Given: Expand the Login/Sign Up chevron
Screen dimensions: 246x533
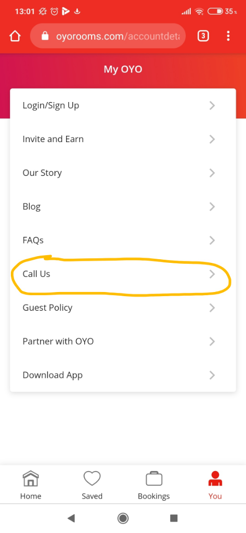Looking at the screenshot, I should 212,105.
